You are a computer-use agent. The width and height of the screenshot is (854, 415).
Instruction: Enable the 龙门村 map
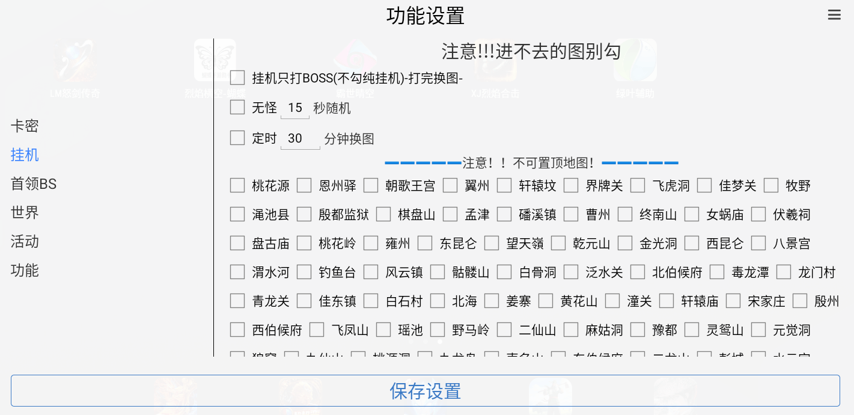[784, 272]
